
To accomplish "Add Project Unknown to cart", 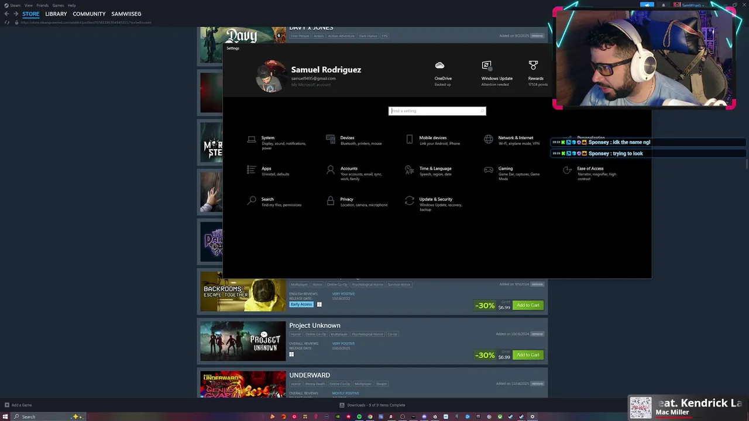I will coord(528,355).
